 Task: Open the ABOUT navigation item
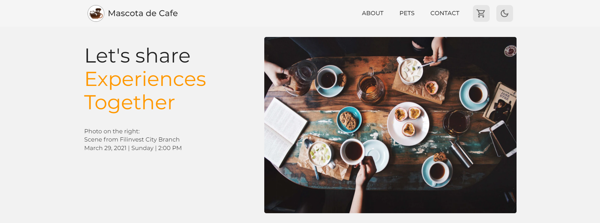tap(372, 13)
